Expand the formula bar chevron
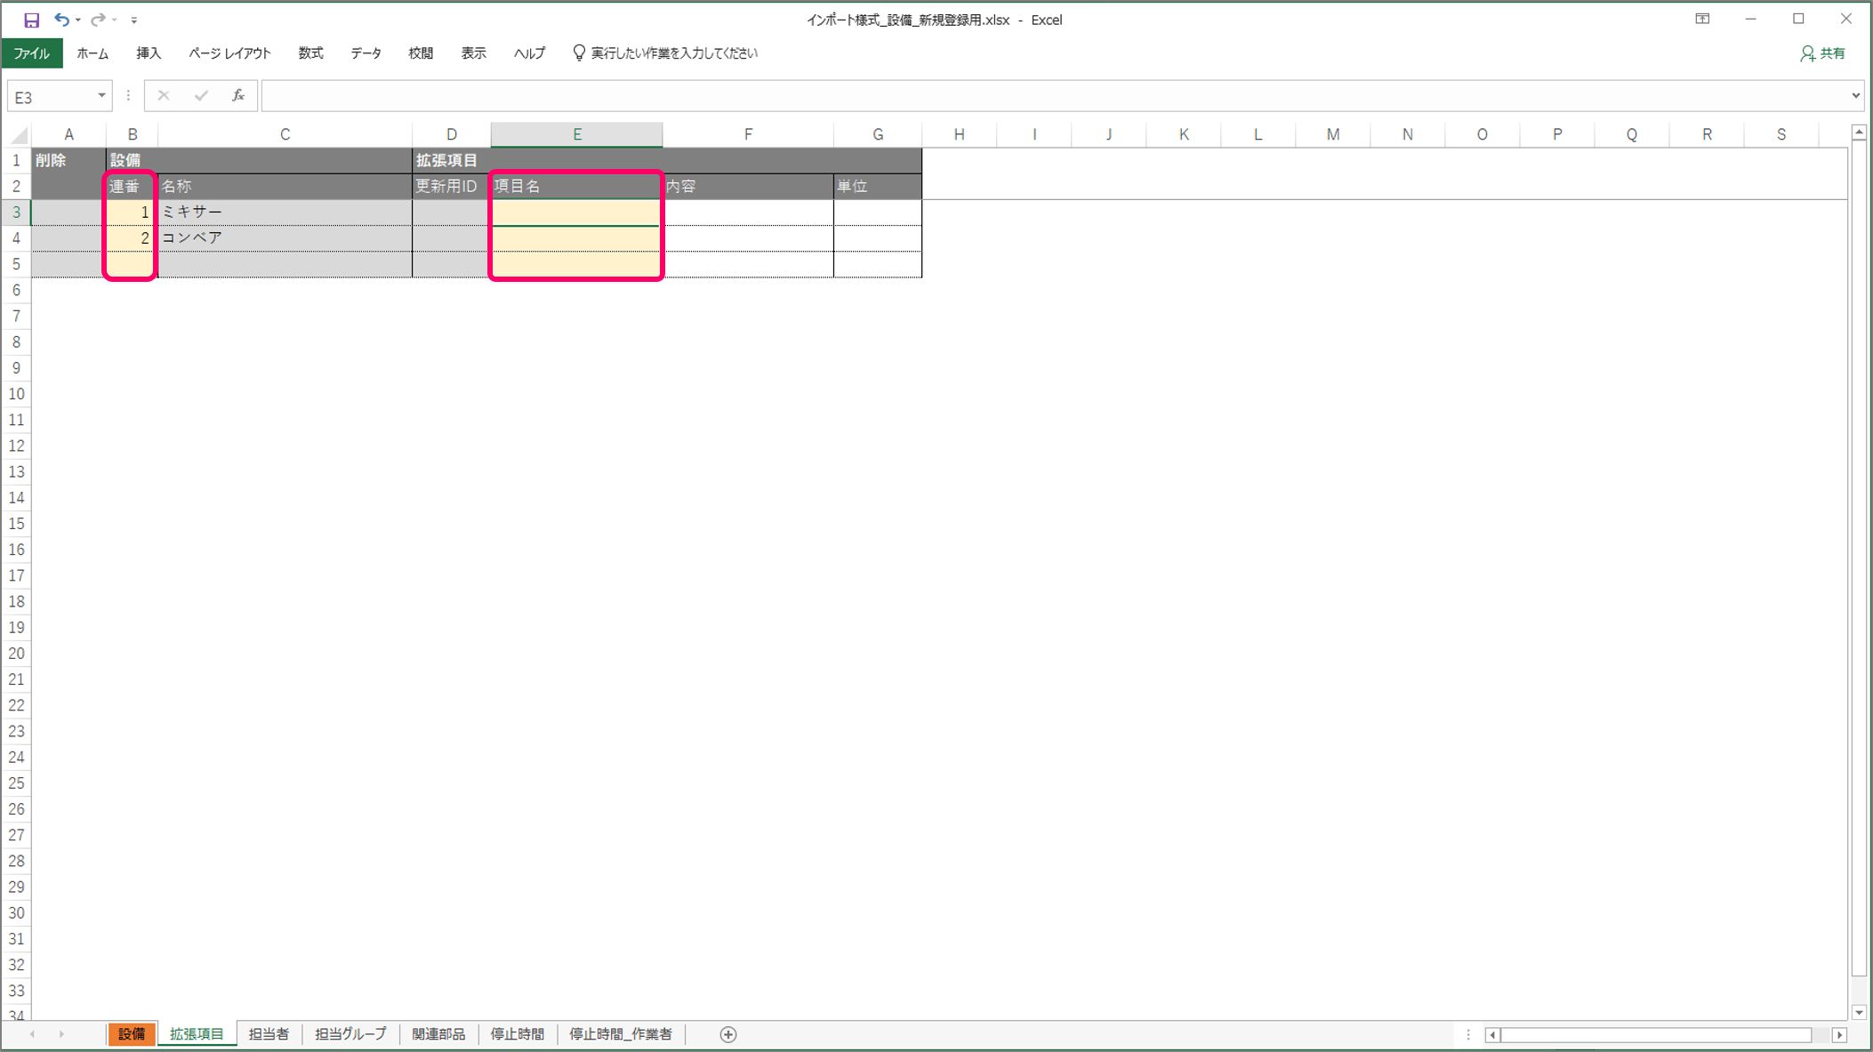This screenshot has width=1873, height=1052. click(x=1855, y=96)
